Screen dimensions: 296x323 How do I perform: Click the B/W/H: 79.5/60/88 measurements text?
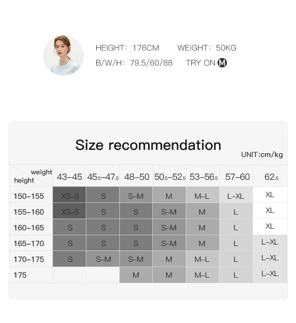(x=134, y=63)
